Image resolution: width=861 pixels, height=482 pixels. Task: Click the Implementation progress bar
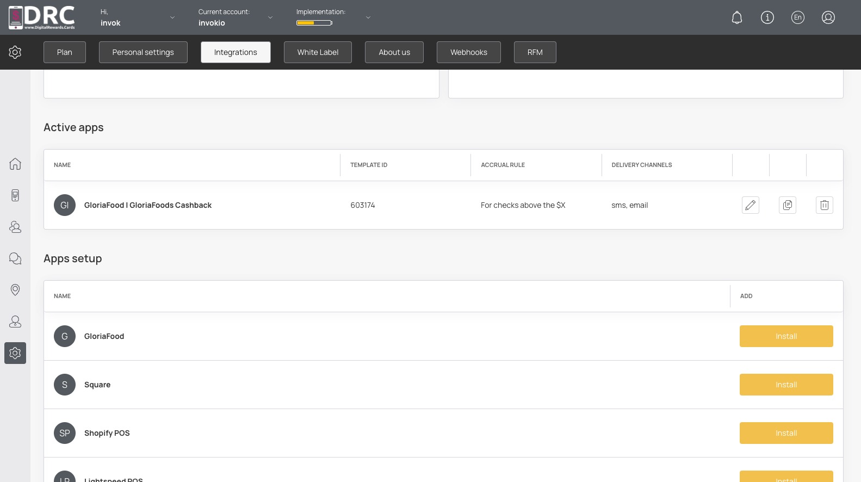(314, 23)
